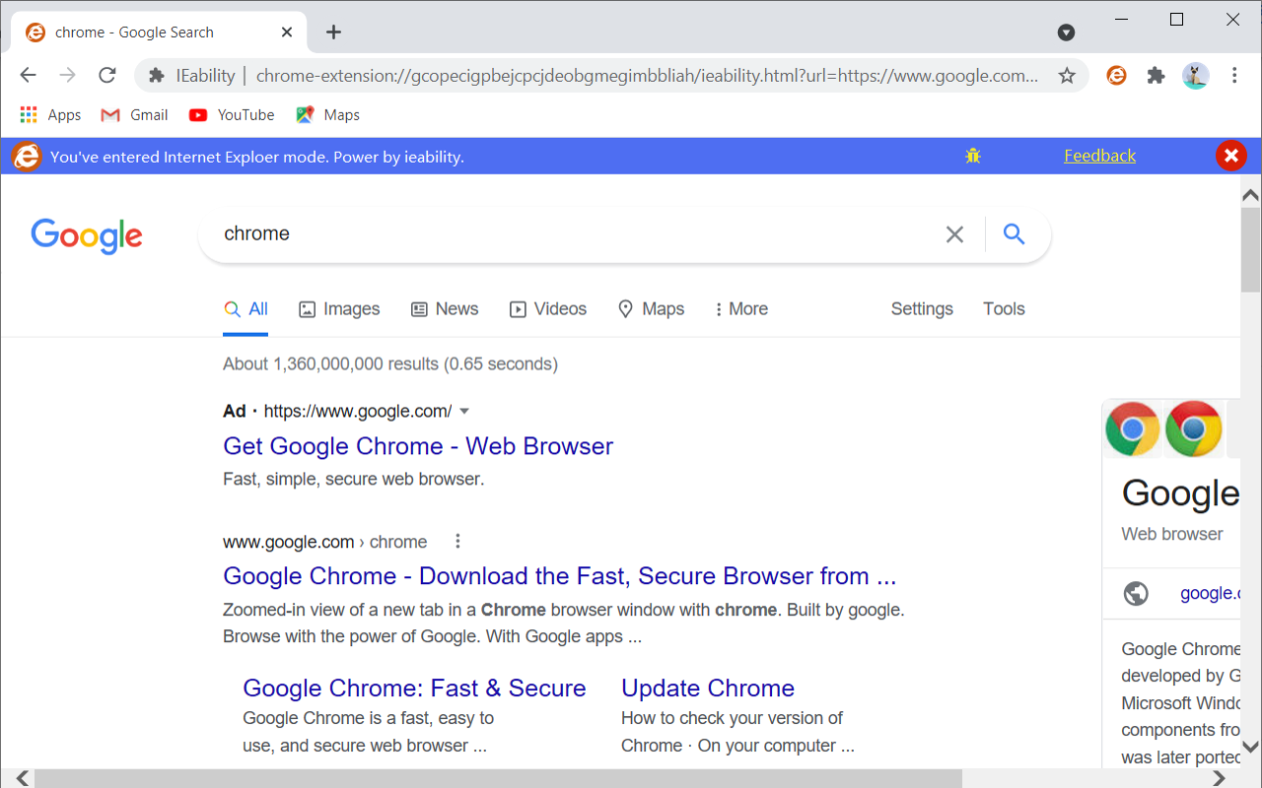1262x788 pixels.
Task: Reload the current page
Action: 106,75
